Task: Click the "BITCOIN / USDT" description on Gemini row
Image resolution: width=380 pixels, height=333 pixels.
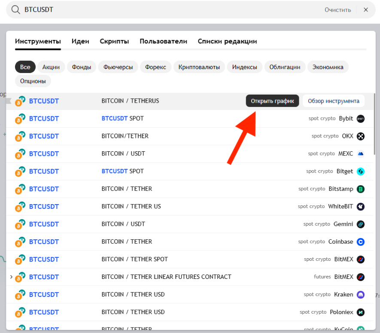Action: 123,224
